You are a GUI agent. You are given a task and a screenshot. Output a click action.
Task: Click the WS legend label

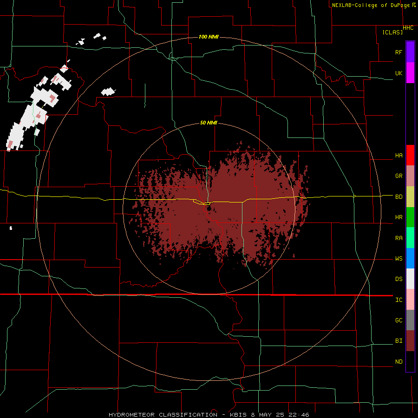pos(398,259)
